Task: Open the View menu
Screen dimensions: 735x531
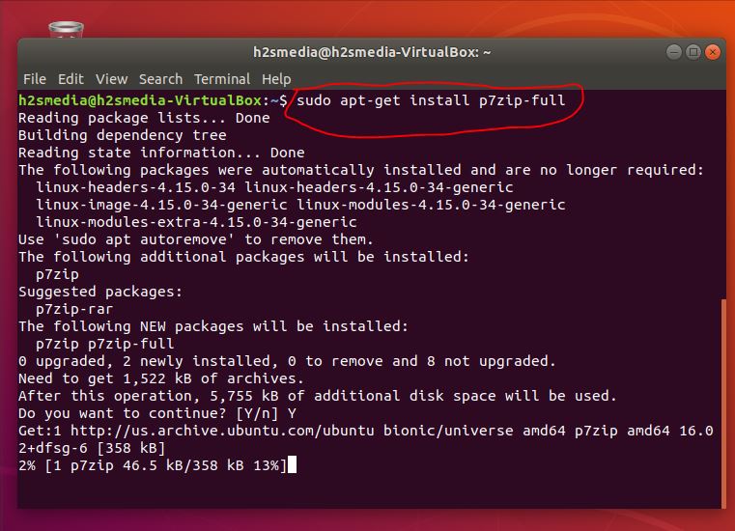Action: [x=112, y=79]
